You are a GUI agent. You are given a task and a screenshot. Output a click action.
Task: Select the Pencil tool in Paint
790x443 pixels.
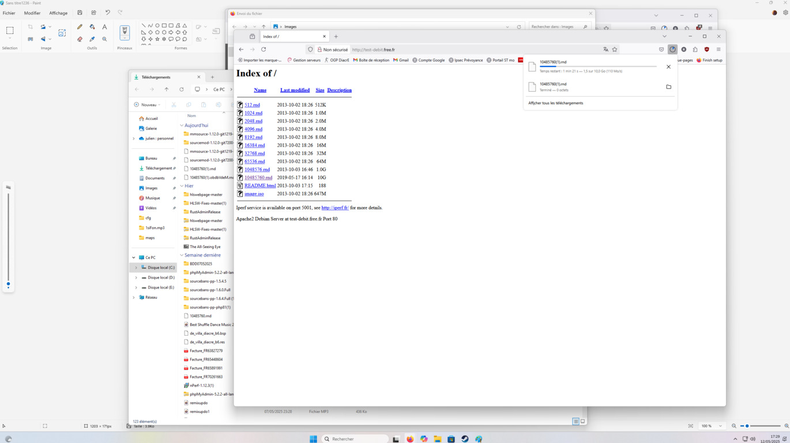tap(80, 27)
